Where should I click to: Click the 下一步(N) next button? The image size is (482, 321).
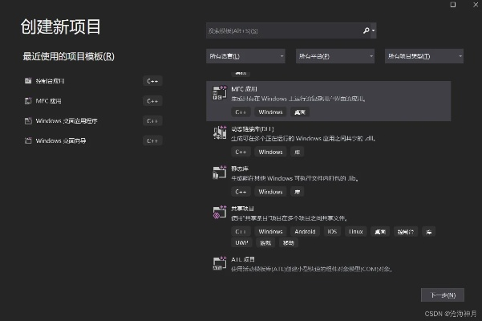[442, 295]
